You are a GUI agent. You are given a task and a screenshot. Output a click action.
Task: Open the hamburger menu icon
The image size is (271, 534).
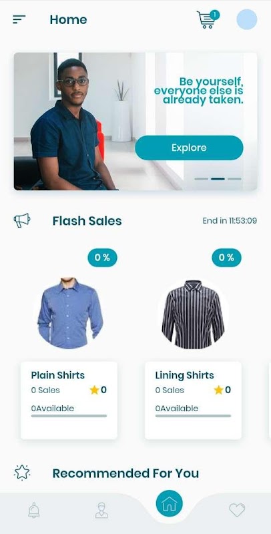click(x=19, y=19)
